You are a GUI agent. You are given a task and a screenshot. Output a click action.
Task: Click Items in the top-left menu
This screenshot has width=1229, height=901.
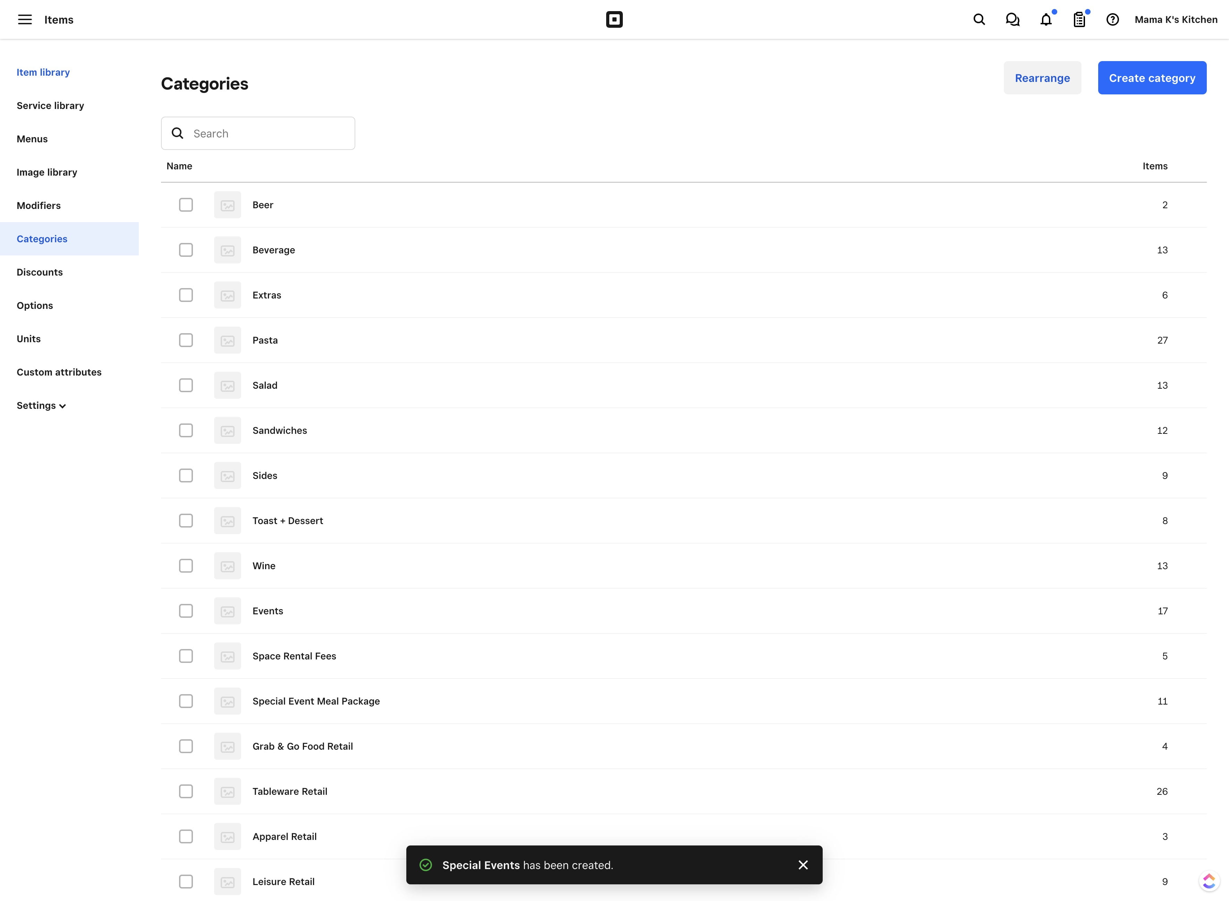59,19
